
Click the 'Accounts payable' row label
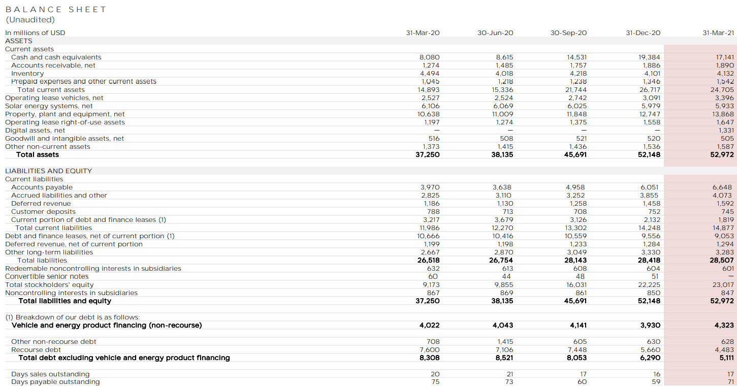pyautogui.click(x=42, y=187)
